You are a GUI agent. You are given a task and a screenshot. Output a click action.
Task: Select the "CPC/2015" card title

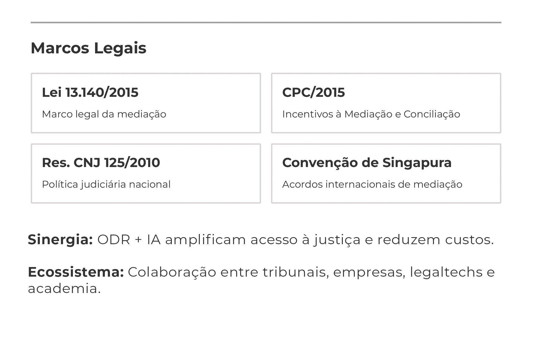[313, 92]
